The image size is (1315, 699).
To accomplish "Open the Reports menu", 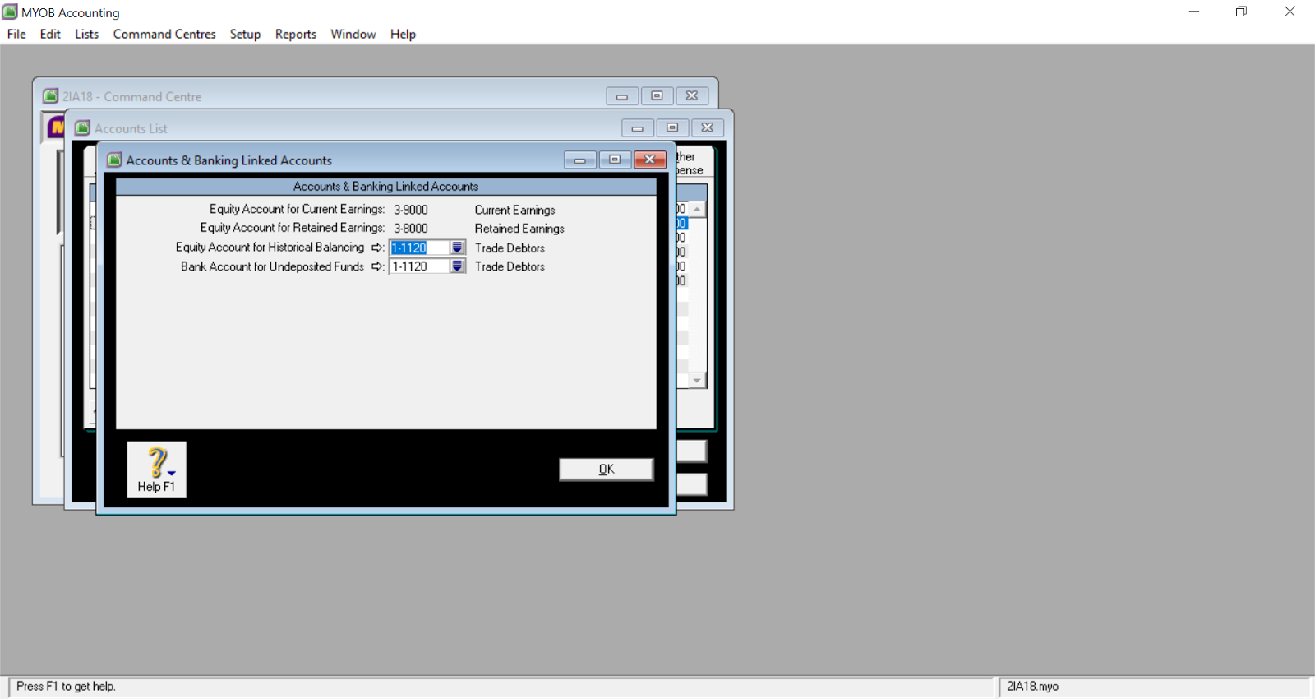I will [296, 34].
